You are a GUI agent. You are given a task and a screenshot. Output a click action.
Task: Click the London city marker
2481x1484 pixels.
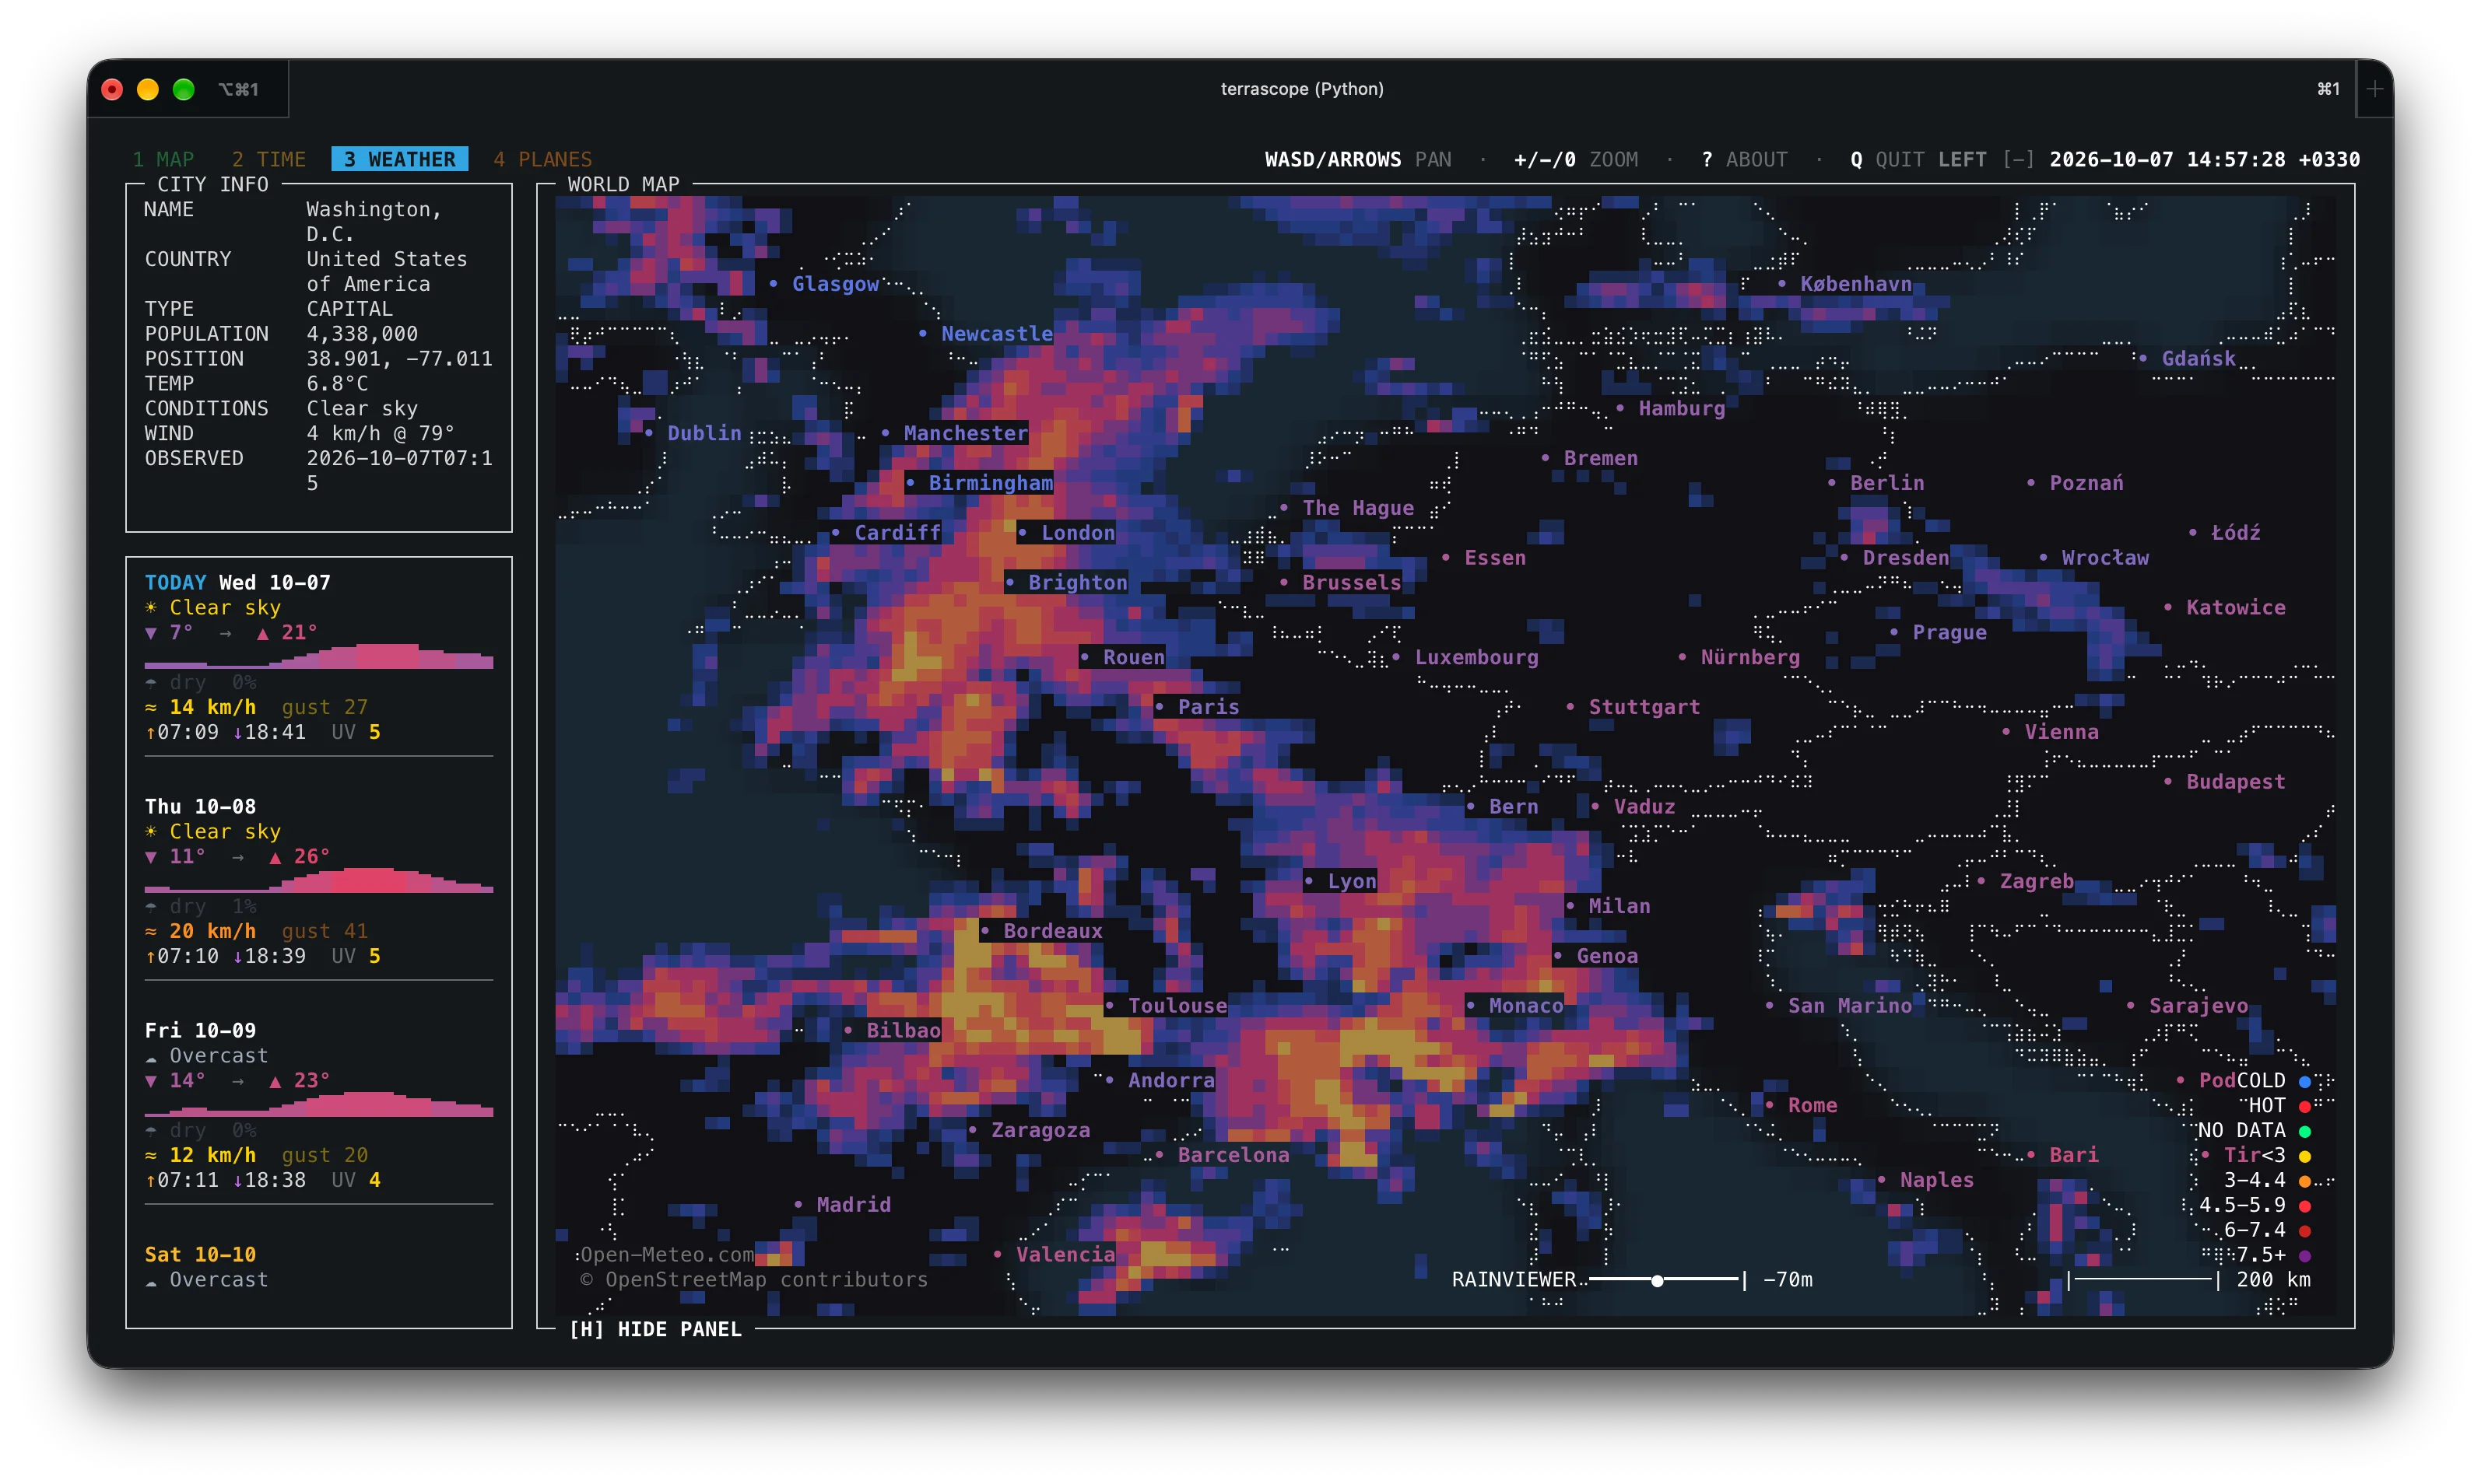[x=1065, y=533]
